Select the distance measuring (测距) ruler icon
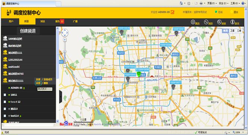 coord(206,22)
